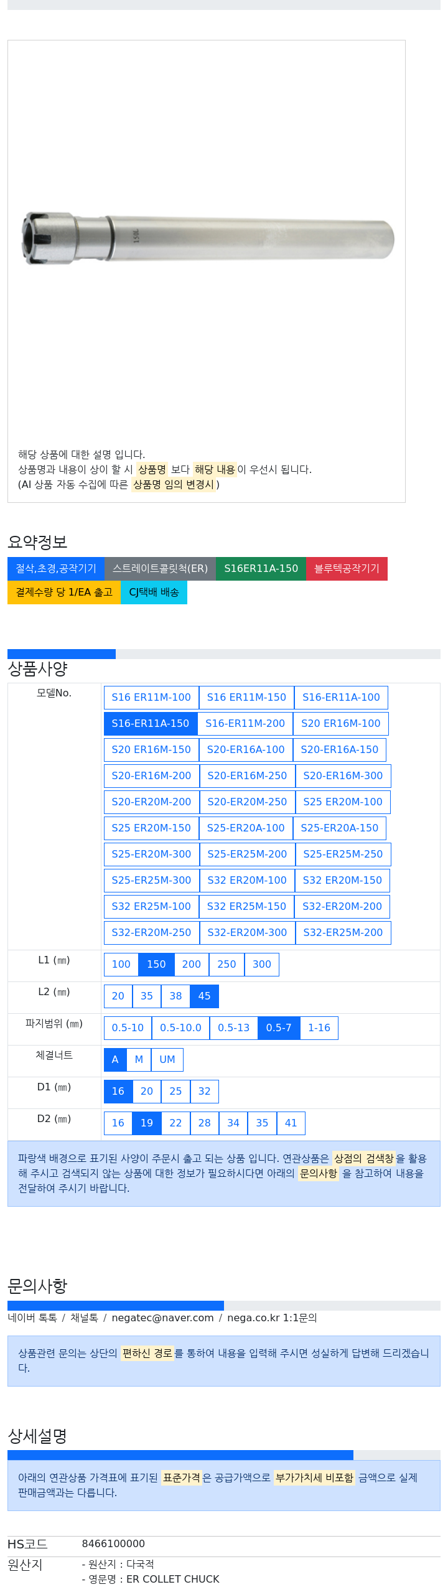The height and width of the screenshot is (1587, 448).
Task: Select model S25 ER20M-150
Action: point(151,828)
